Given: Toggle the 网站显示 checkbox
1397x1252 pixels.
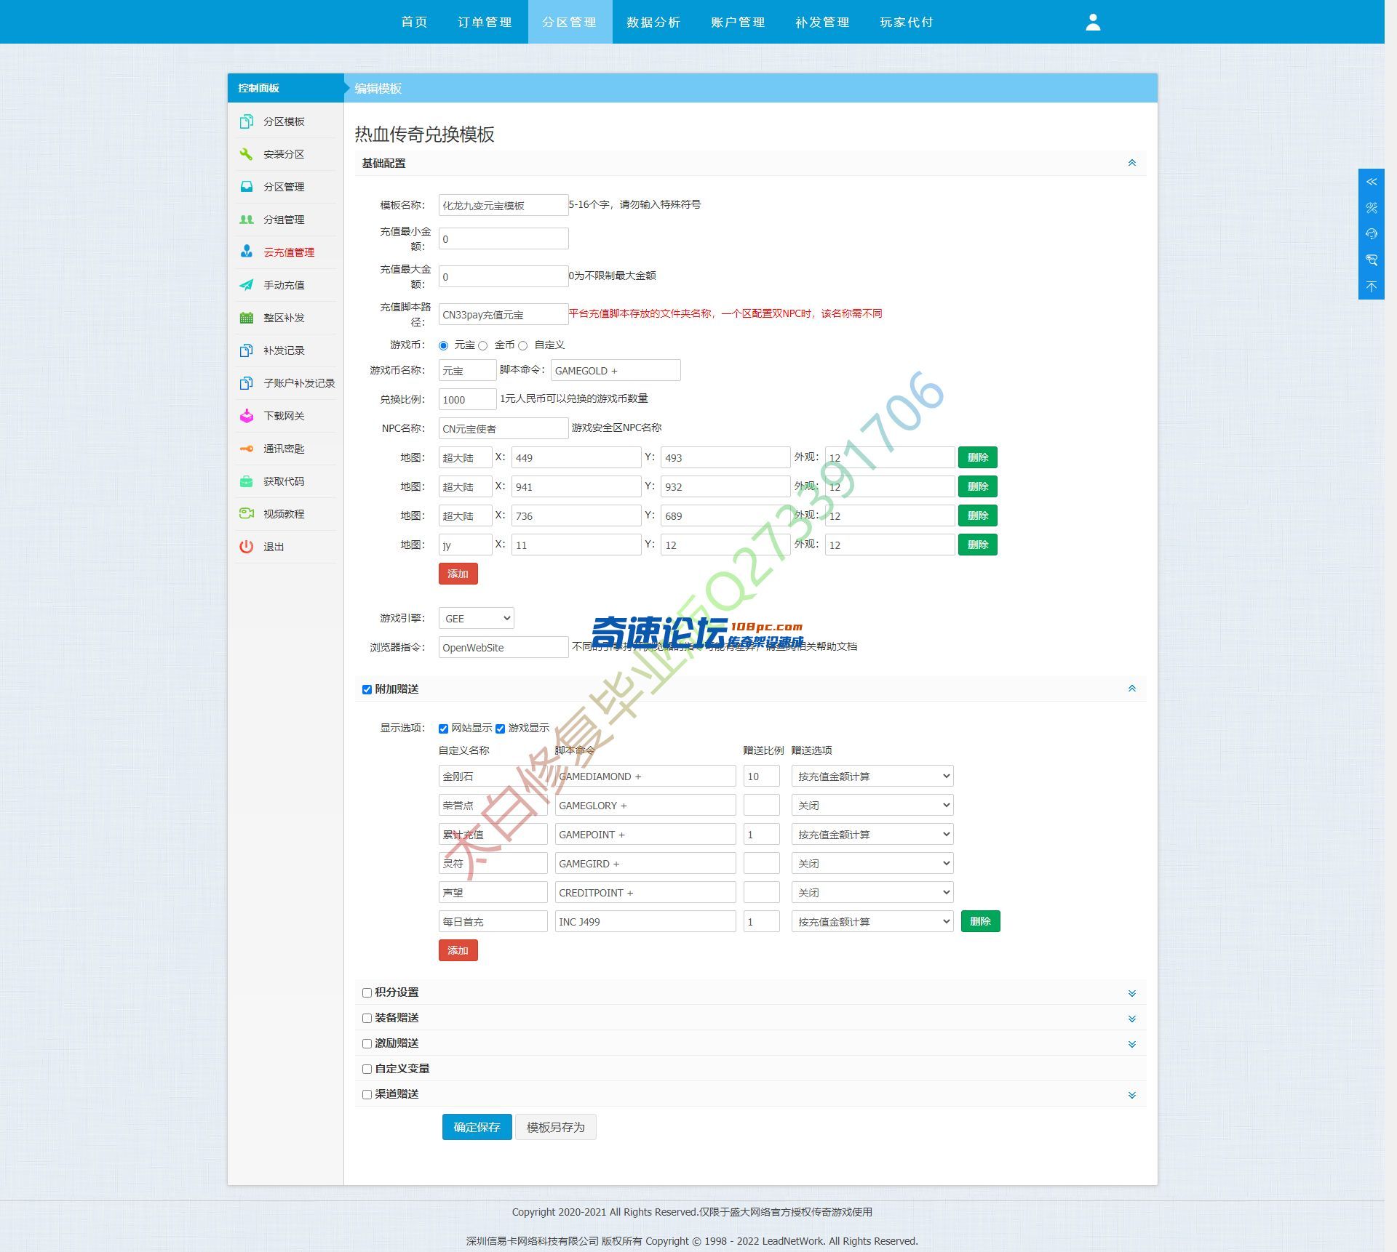Looking at the screenshot, I should [443, 729].
